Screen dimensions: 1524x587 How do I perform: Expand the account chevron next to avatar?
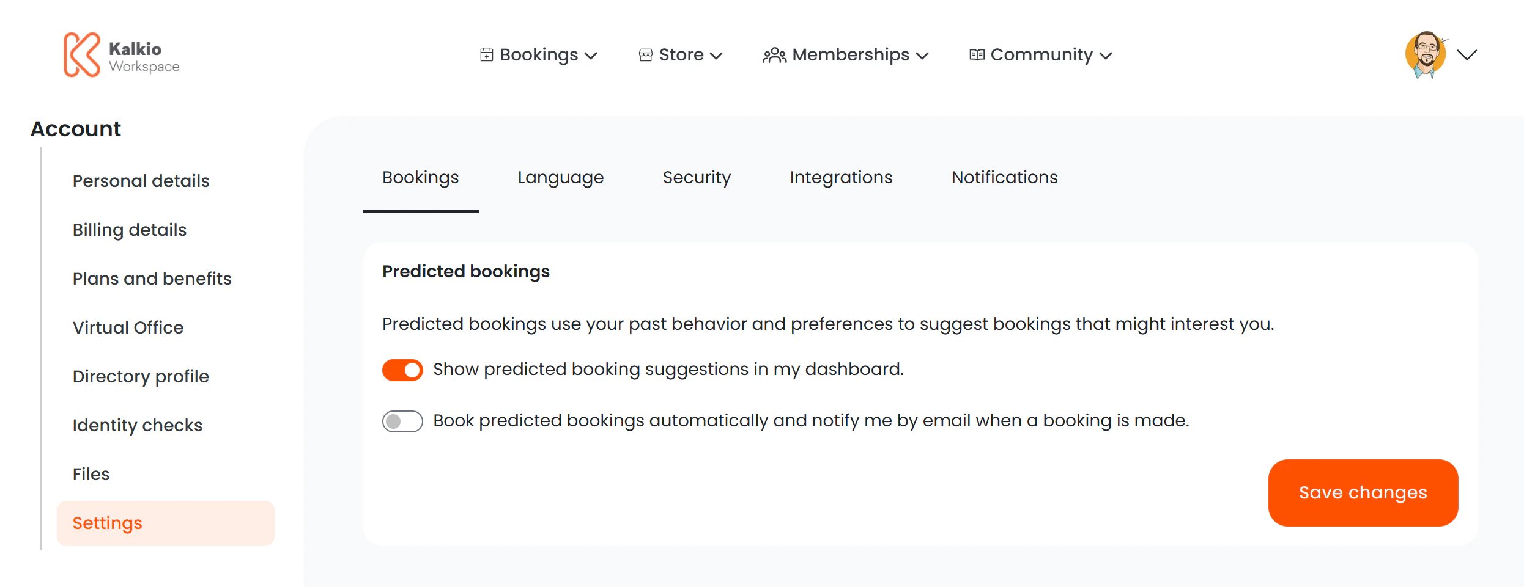1468,55
